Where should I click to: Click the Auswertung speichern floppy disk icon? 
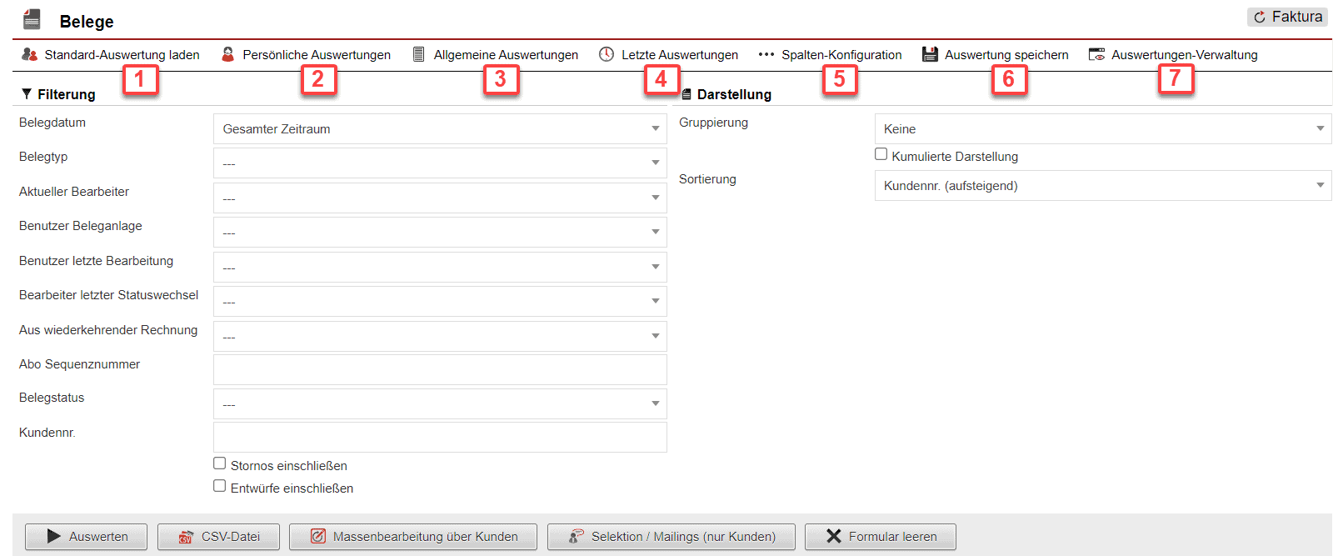(x=930, y=54)
